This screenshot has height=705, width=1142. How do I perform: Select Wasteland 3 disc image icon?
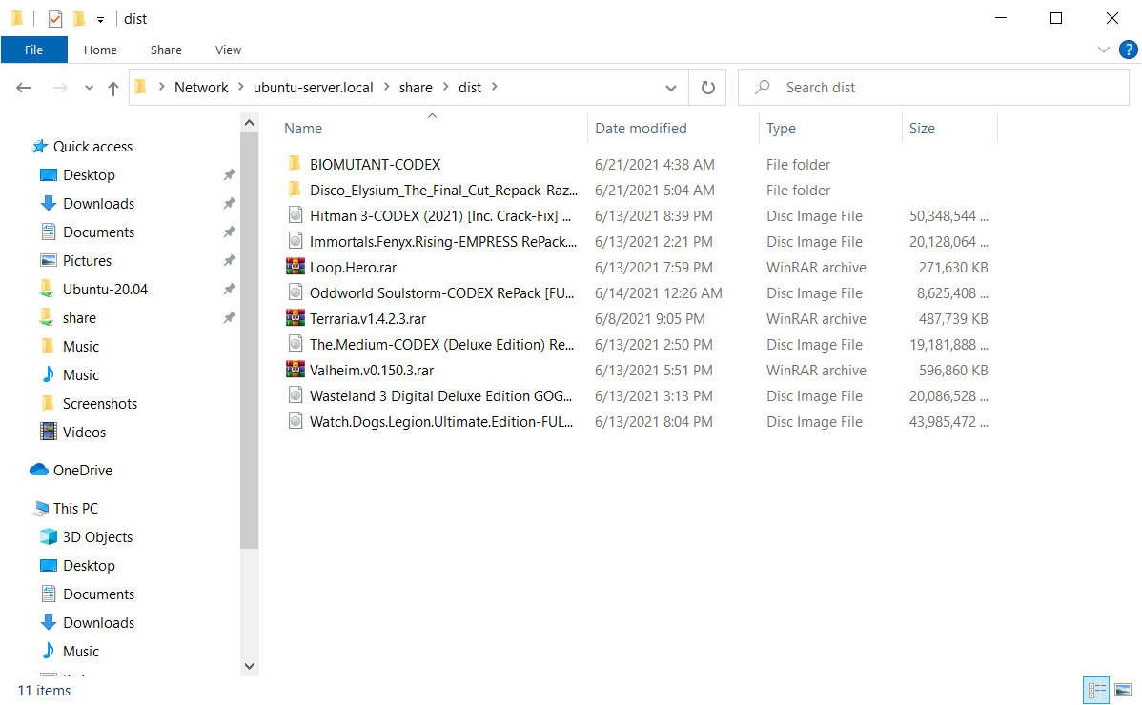pyautogui.click(x=295, y=395)
